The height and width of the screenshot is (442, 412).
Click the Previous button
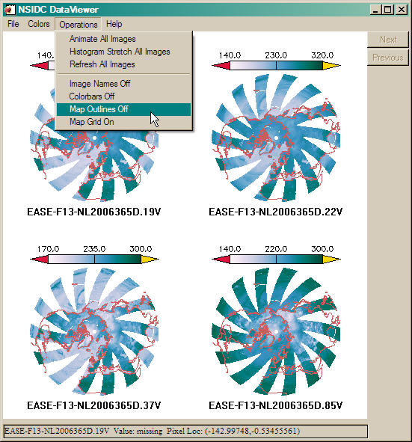point(388,58)
